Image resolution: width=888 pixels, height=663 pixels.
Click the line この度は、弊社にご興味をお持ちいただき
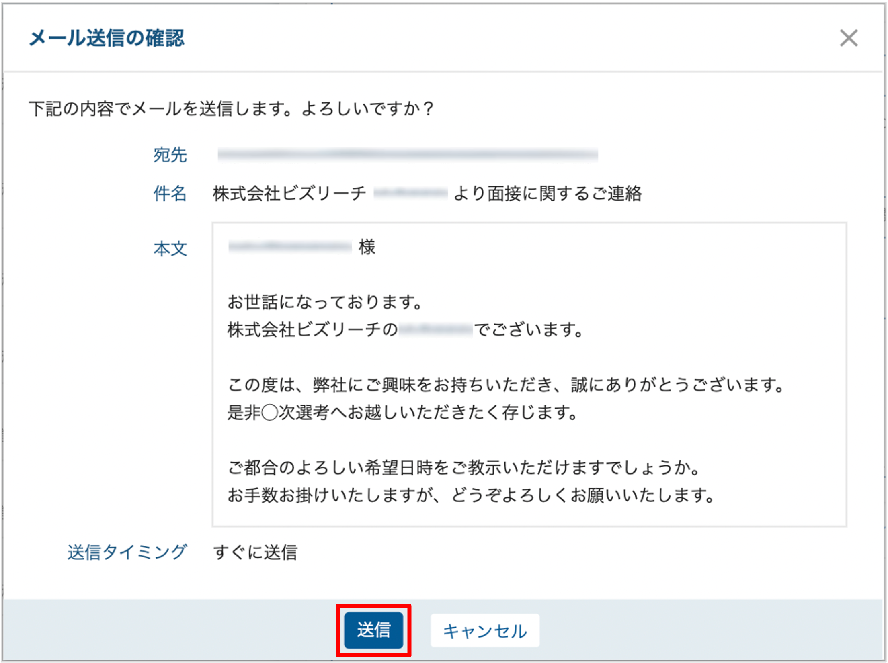[506, 385]
